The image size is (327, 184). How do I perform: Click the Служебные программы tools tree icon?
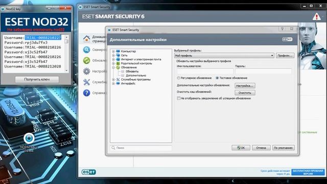click(x=118, y=80)
